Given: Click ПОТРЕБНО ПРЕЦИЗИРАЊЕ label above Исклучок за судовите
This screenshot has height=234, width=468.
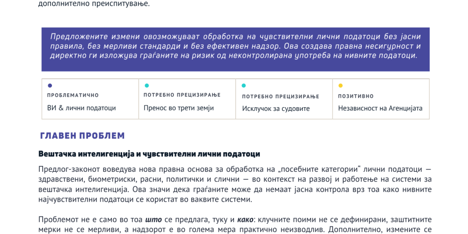Looking at the screenshot, I should click(x=280, y=96).
